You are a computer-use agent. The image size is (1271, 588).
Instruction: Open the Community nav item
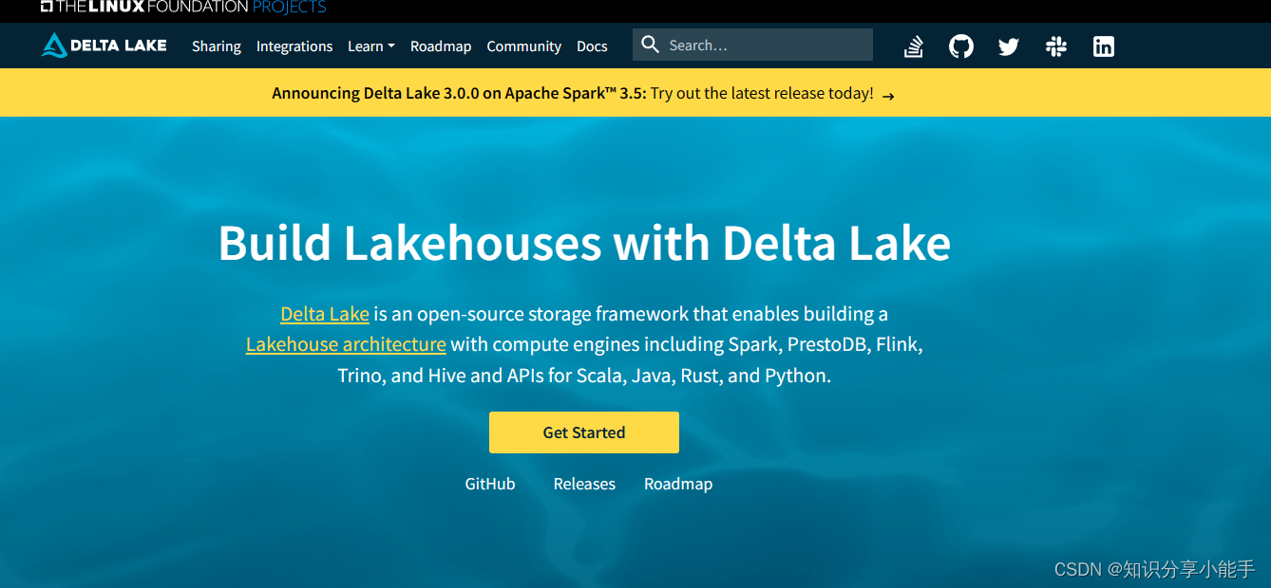pos(524,46)
